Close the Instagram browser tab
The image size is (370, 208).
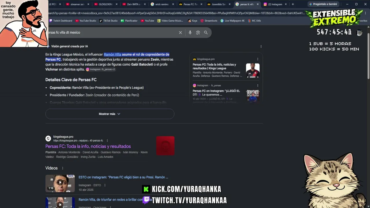[x=286, y=4]
